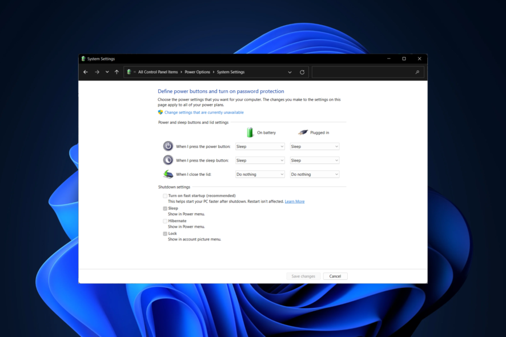506x337 pixels.
Task: Open close the lid Plugged in dropdown
Action: click(315, 174)
